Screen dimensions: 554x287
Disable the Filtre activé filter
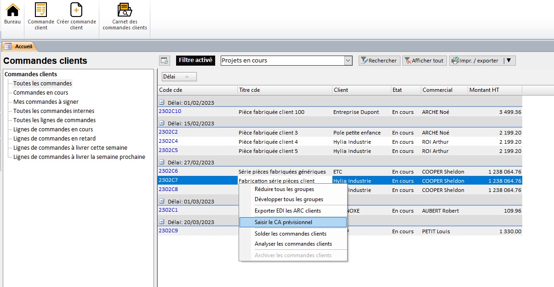[195, 60]
